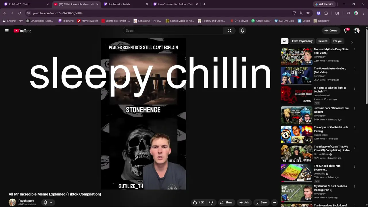Open the tab search side panel icon

point(337,13)
